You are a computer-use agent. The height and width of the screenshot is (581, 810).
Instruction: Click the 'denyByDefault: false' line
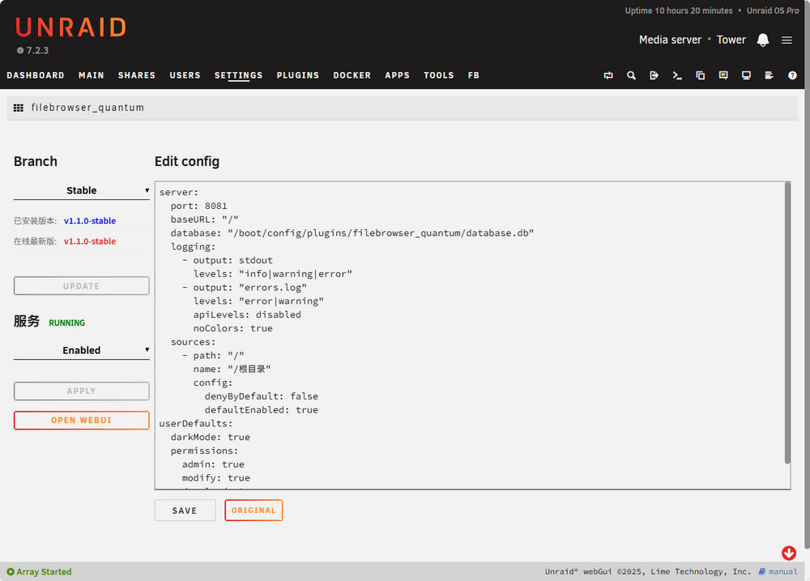pos(262,396)
